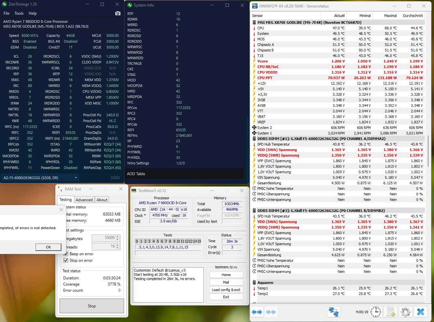Click the lightning icon beside Vcore
The width and height of the screenshot is (434, 322).
(x=254, y=61)
